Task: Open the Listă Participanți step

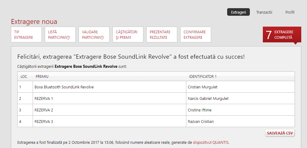Action: click(60, 35)
